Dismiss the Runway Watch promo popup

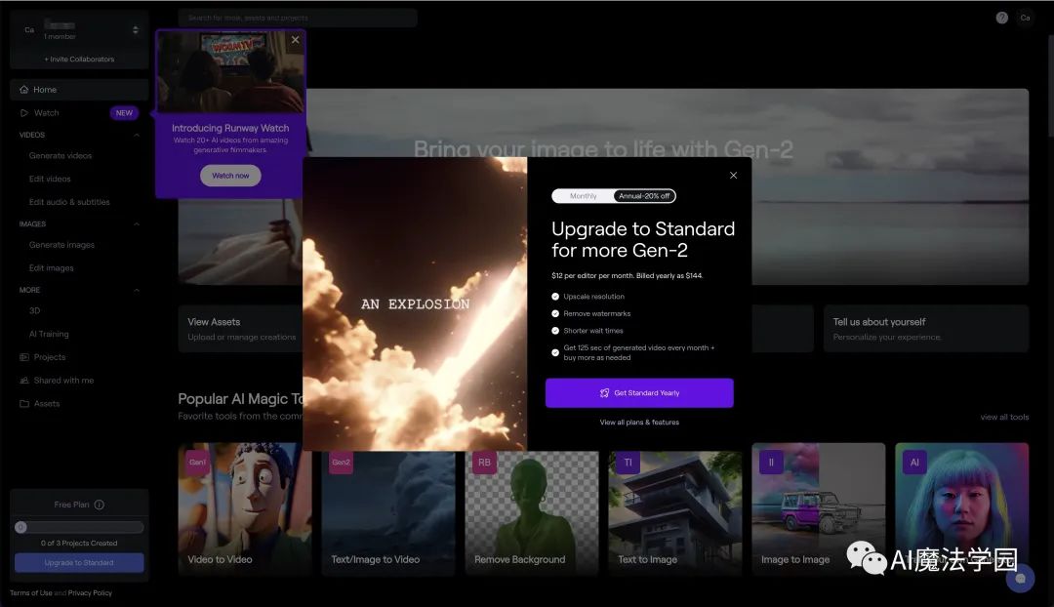pyautogui.click(x=295, y=40)
